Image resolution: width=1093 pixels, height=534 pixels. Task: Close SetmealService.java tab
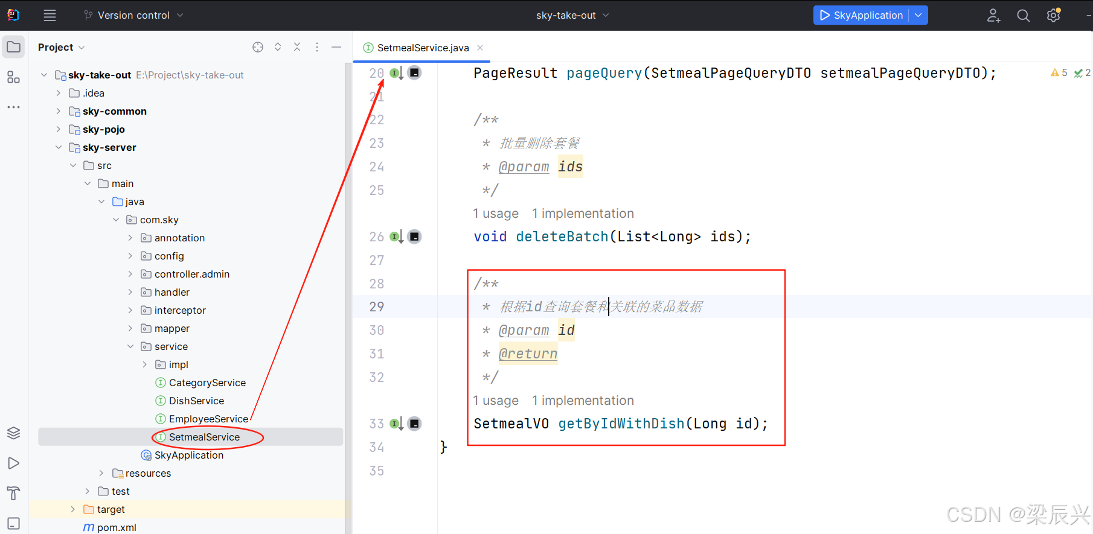[480, 48]
